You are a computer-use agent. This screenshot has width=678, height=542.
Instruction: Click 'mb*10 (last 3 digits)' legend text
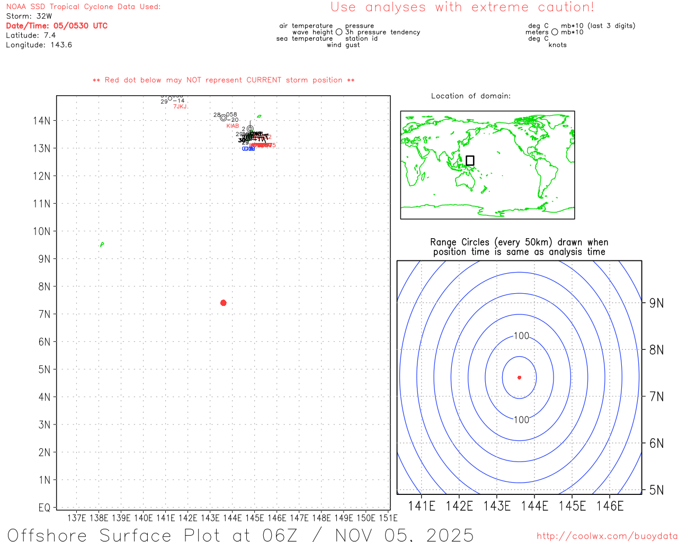click(x=598, y=26)
